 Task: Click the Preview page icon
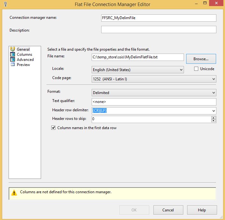(13, 64)
